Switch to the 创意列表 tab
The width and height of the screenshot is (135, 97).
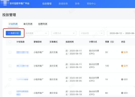point(43,24)
